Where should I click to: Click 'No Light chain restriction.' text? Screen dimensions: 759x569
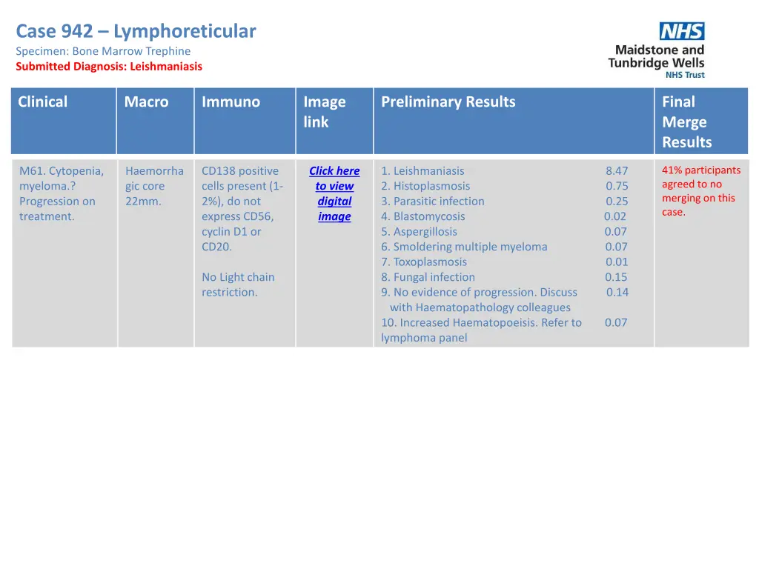(x=238, y=284)
